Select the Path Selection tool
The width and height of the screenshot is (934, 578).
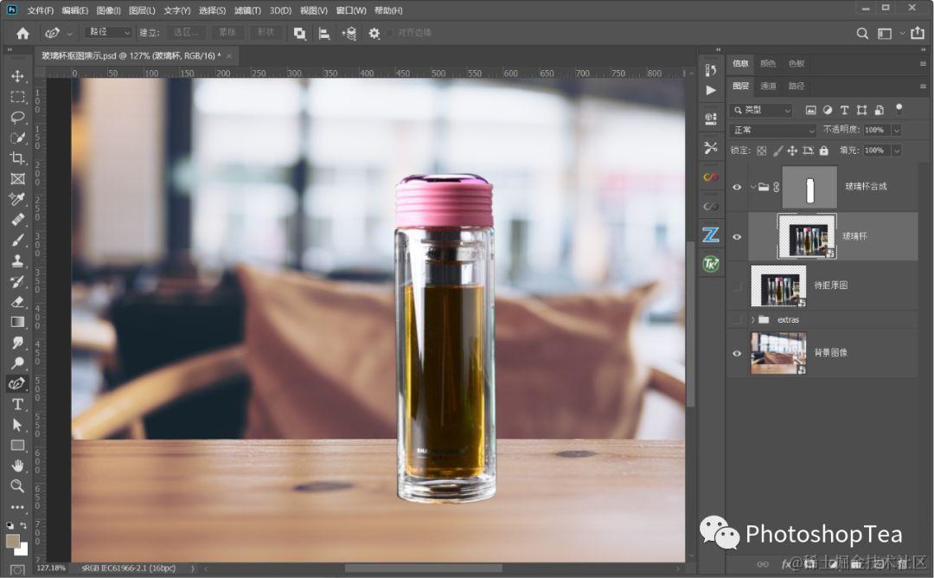[x=17, y=425]
